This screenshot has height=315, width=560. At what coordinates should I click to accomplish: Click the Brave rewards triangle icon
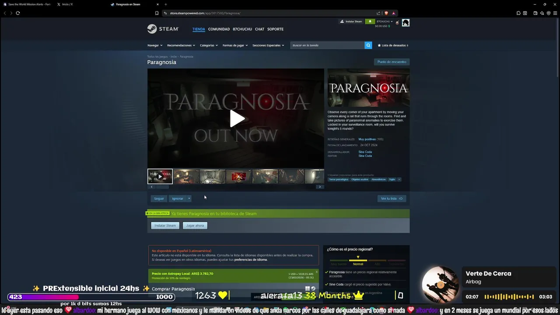click(394, 13)
